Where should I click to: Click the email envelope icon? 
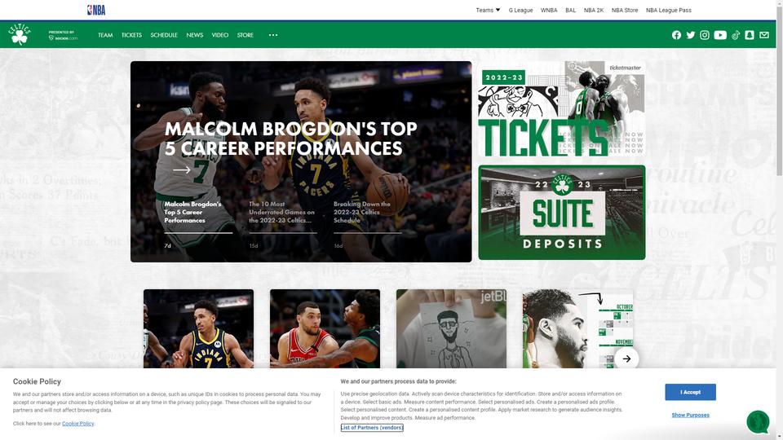764,35
